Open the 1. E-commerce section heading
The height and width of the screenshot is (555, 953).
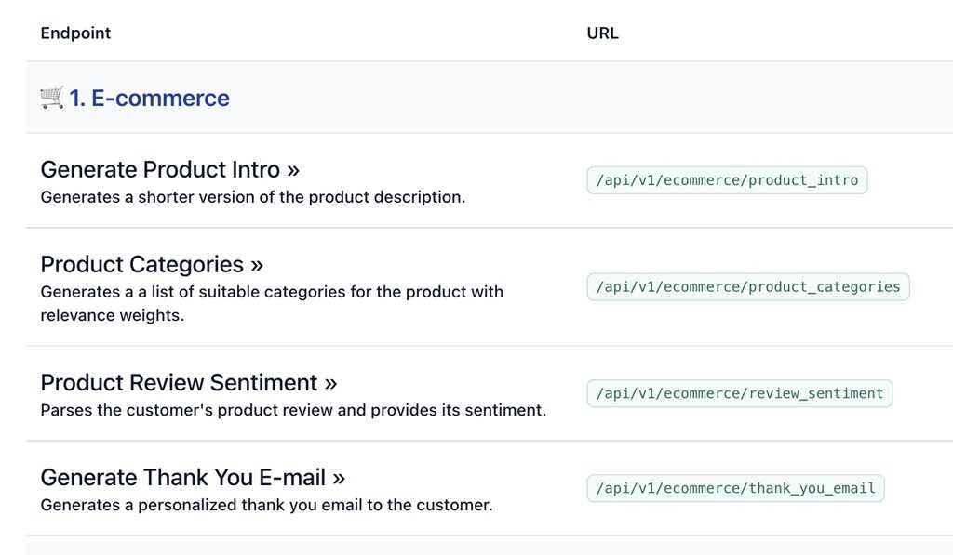(x=149, y=99)
